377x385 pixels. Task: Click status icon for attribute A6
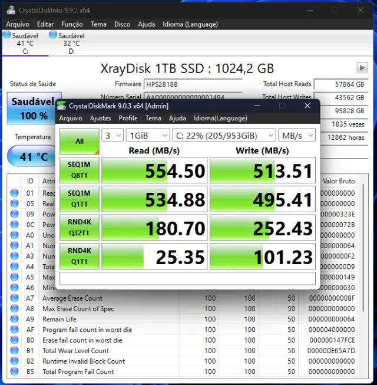click(15, 288)
